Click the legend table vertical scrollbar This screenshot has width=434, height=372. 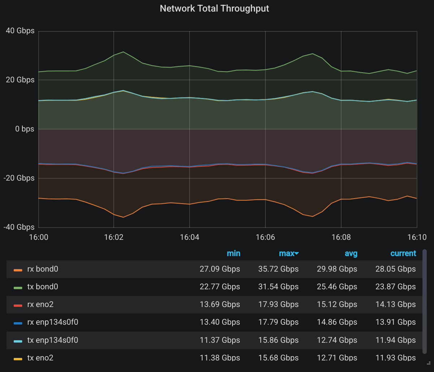pyautogui.click(x=425, y=301)
